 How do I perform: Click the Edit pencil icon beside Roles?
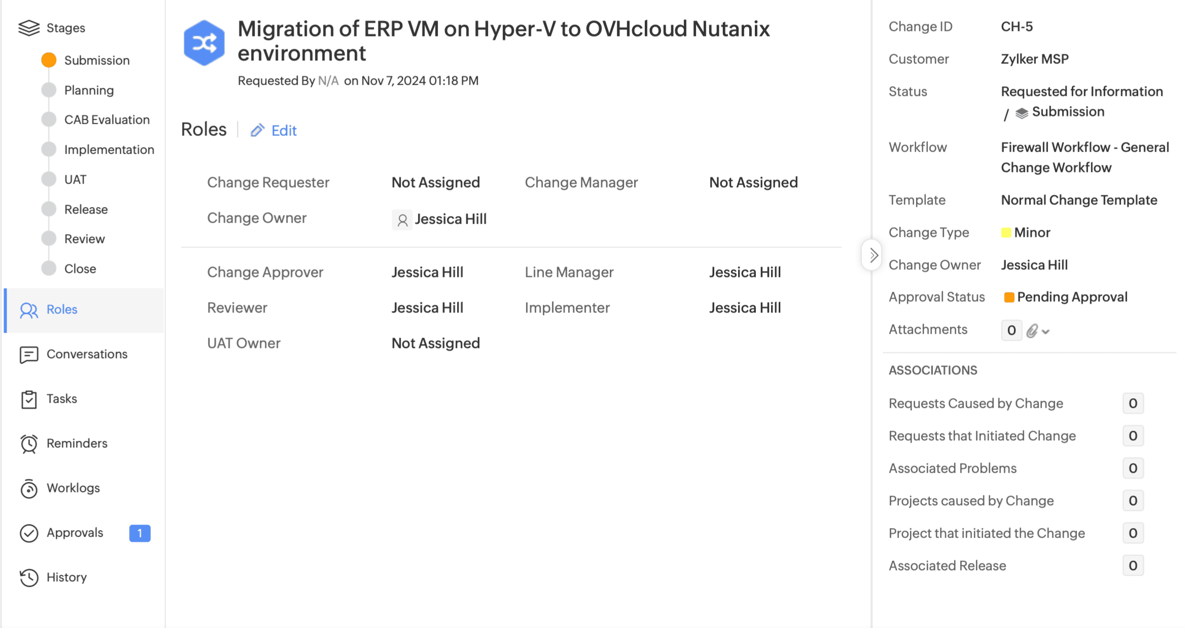257,130
